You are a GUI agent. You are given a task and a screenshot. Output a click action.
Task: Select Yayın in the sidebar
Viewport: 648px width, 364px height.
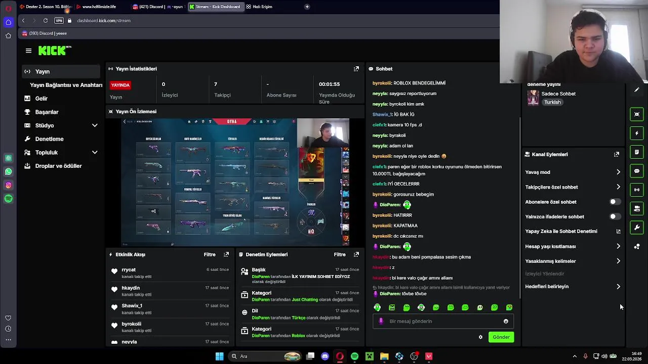(61, 72)
